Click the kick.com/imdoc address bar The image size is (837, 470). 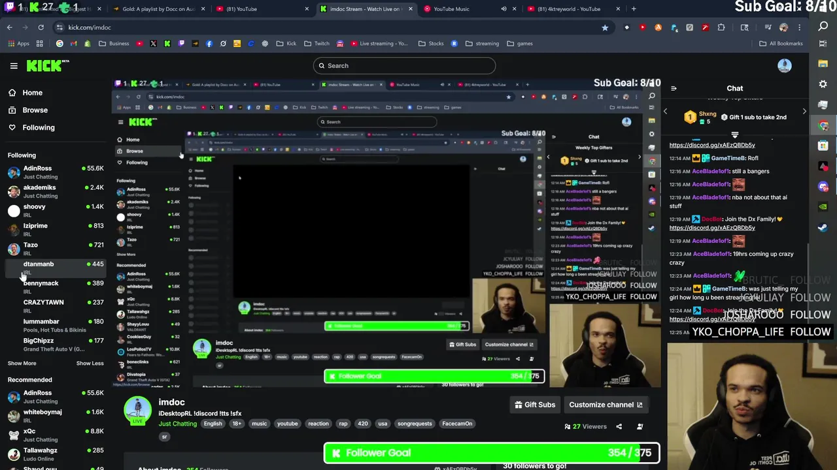pos(327,27)
